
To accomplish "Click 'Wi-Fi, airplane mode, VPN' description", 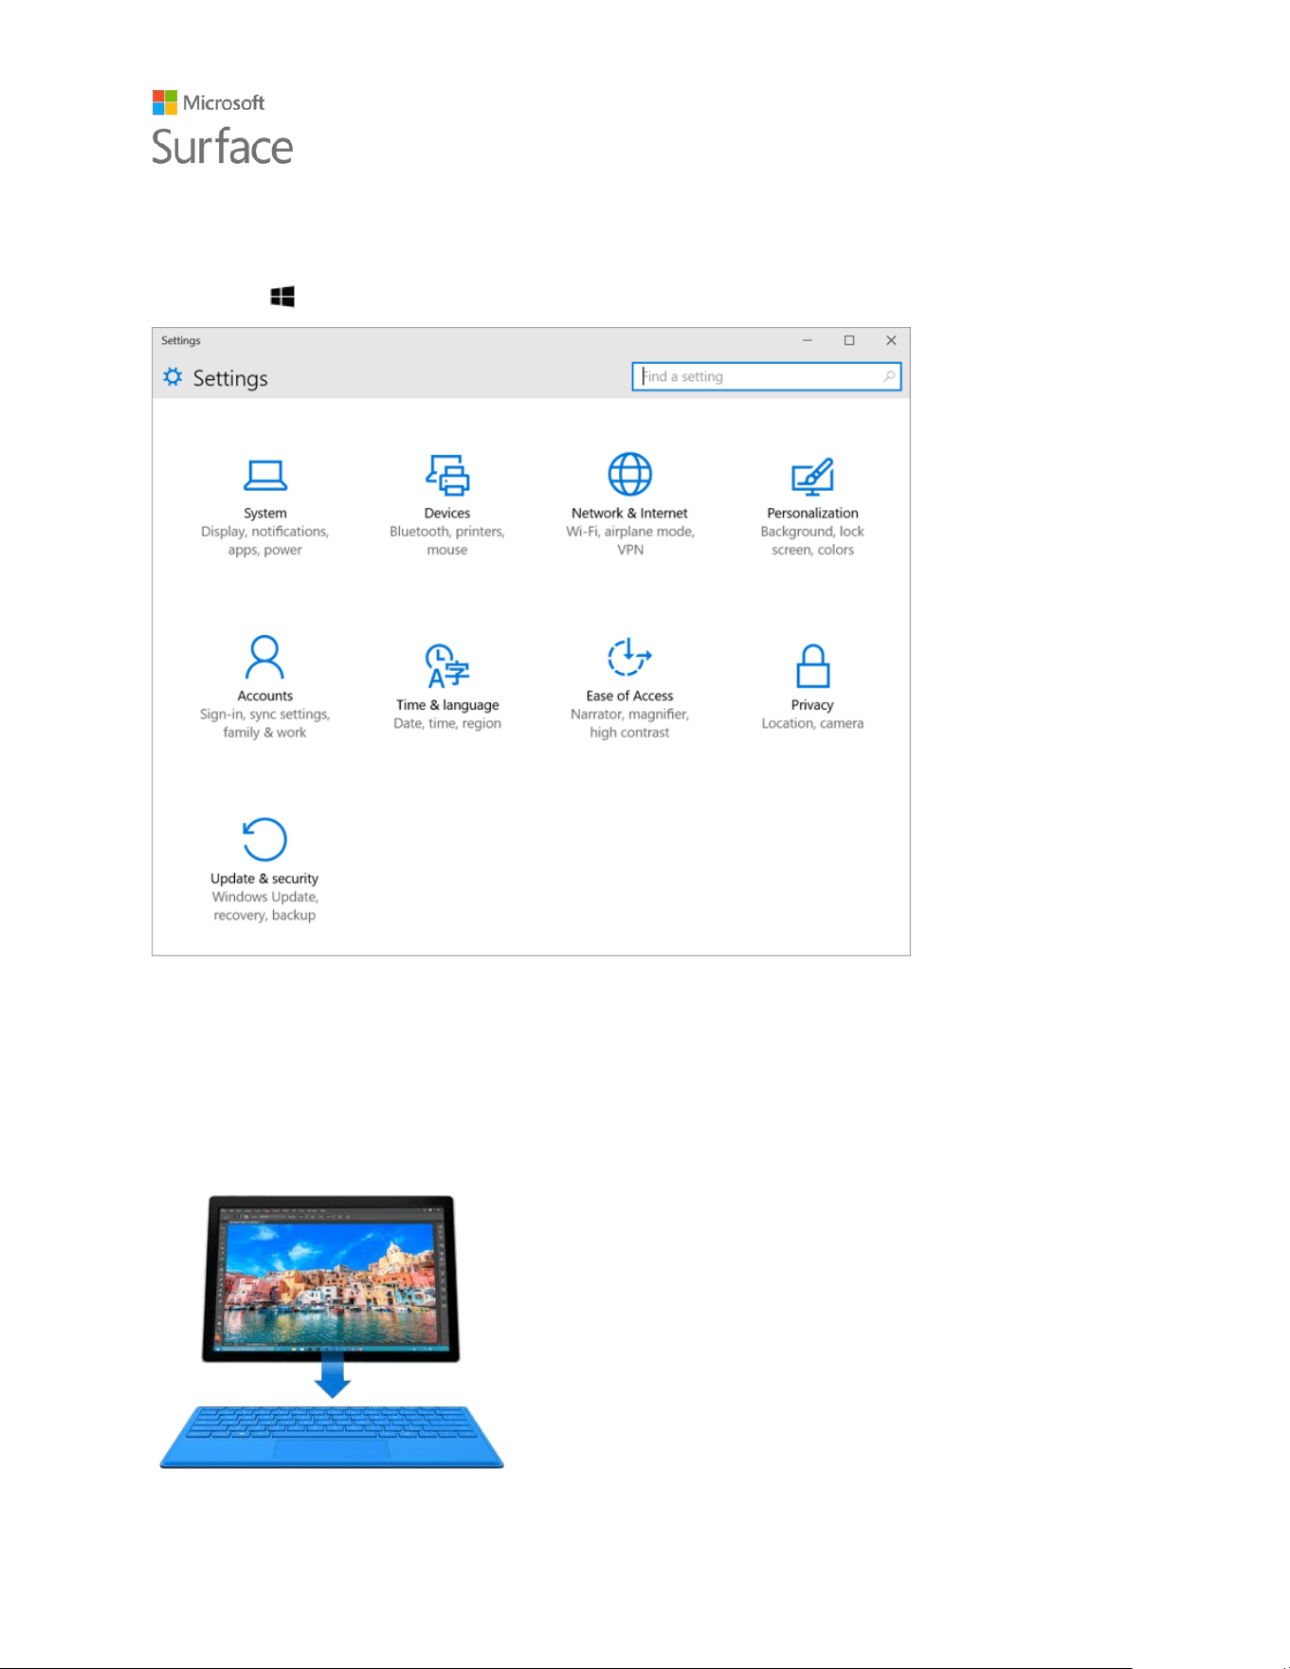I will click(x=629, y=540).
